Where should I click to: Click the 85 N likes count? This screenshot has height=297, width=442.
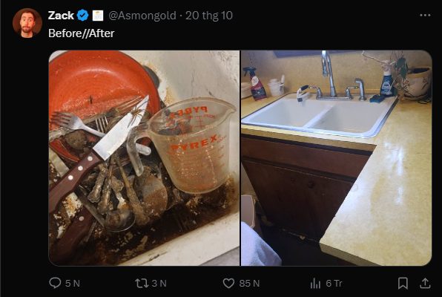tap(249, 283)
